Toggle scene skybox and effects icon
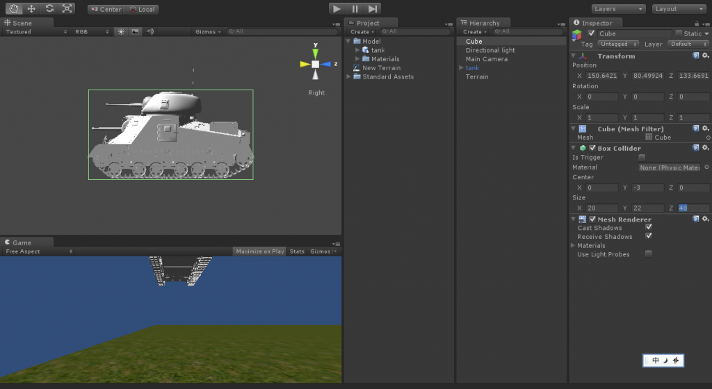Screen dimensions: 712x389 [x=135, y=32]
